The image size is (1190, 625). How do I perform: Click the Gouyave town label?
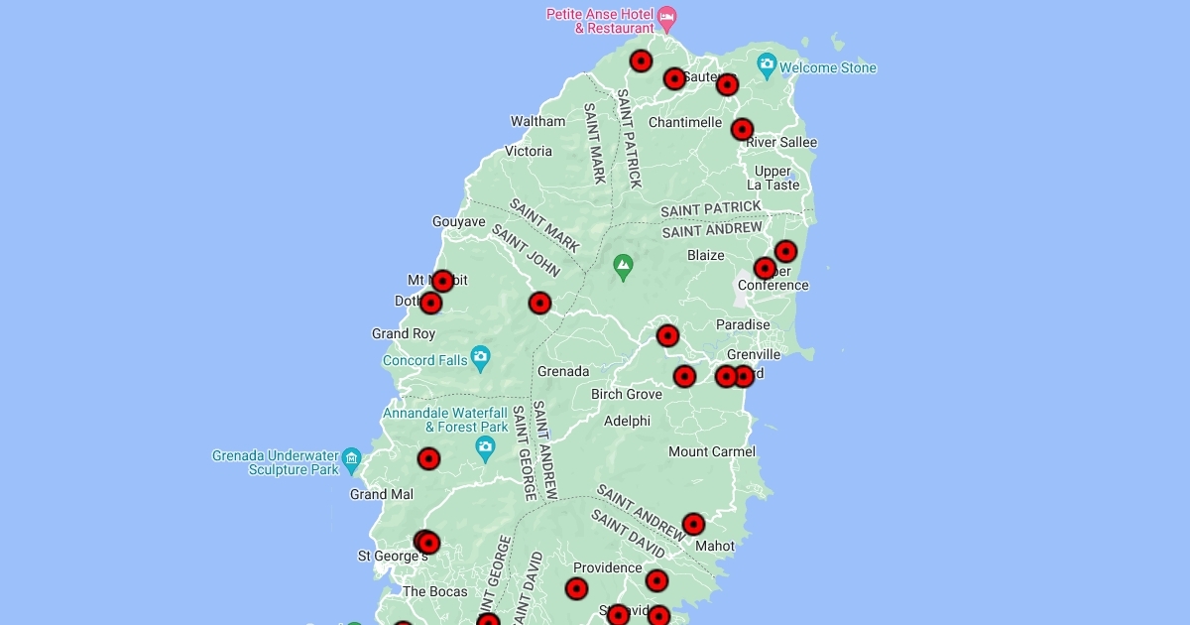(x=458, y=222)
